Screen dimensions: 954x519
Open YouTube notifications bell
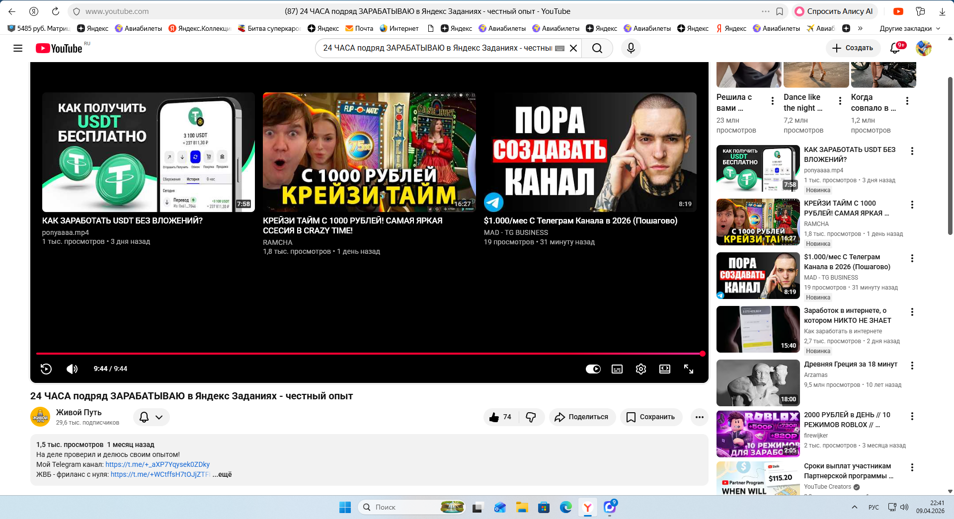pyautogui.click(x=895, y=48)
